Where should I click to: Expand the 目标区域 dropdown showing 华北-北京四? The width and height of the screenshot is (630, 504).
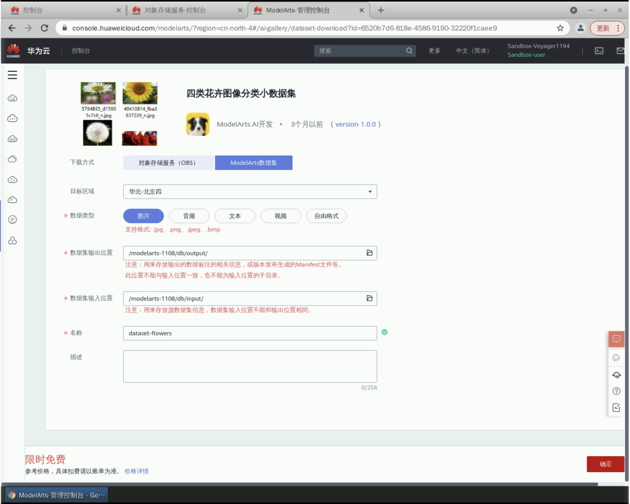[250, 191]
